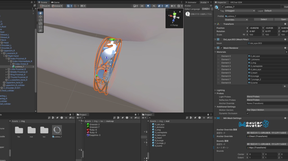The width and height of the screenshot is (288, 161).
Task: Open the scene camera settings dropdown
Action: 173,6
